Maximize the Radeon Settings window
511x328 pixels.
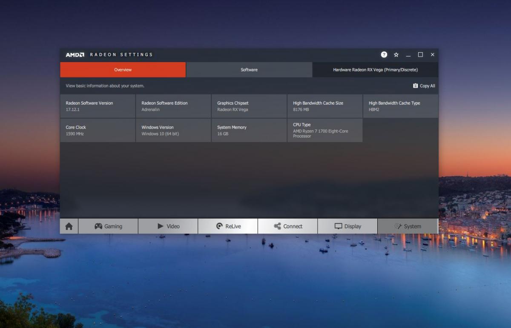coord(420,55)
